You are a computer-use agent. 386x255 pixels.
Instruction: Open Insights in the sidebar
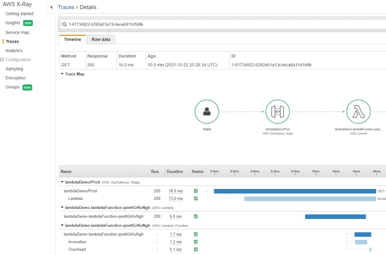pos(13,23)
